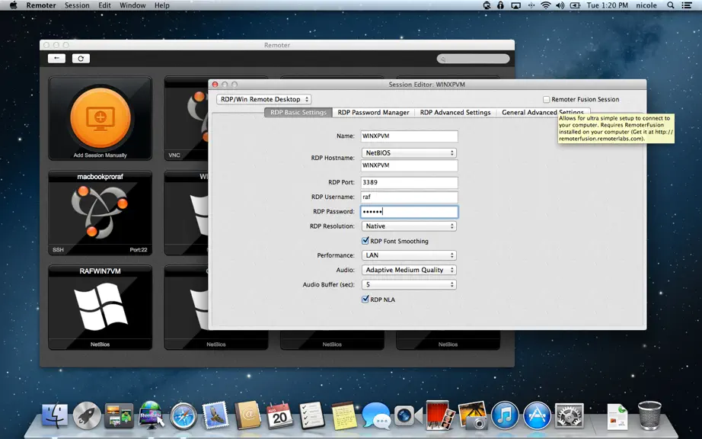The image size is (702, 439).
Task: Open the NetBIOS hostname type dropdown
Action: click(409, 152)
